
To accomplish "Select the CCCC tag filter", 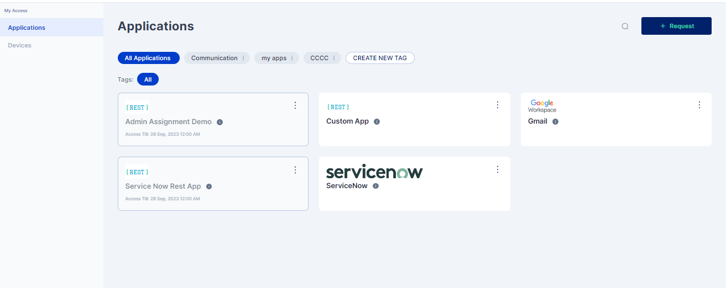I will 320,58.
